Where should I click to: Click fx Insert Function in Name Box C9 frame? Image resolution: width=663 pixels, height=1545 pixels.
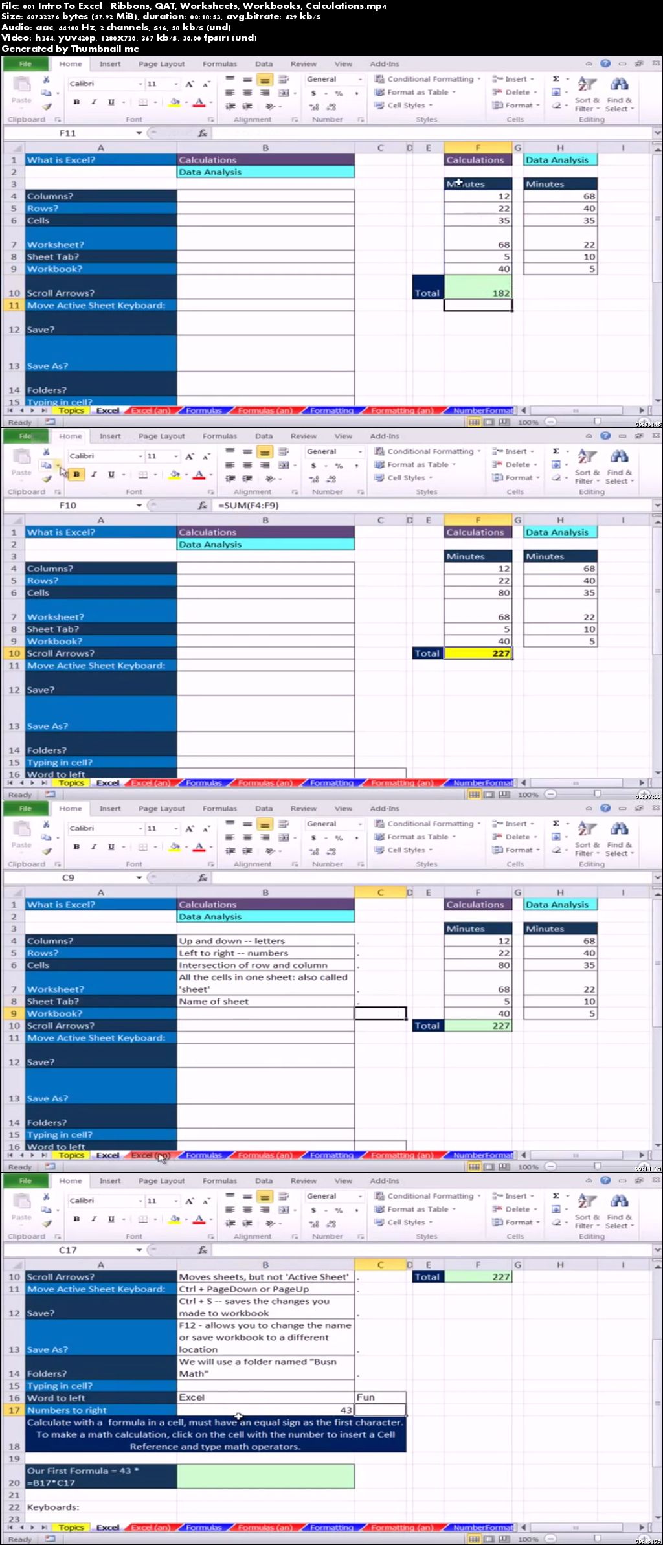coord(203,877)
